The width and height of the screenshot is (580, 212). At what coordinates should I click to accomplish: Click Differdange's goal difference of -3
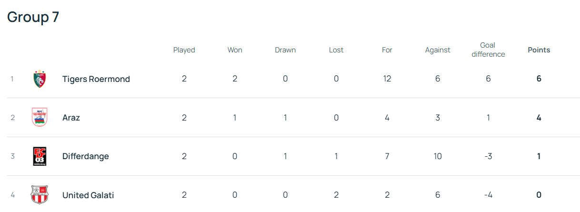pyautogui.click(x=488, y=156)
